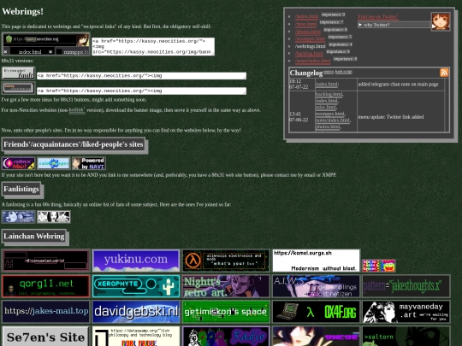This screenshot has height=346, width=462.
Task: Open the qorg11.net banner
Action: click(x=45, y=286)
